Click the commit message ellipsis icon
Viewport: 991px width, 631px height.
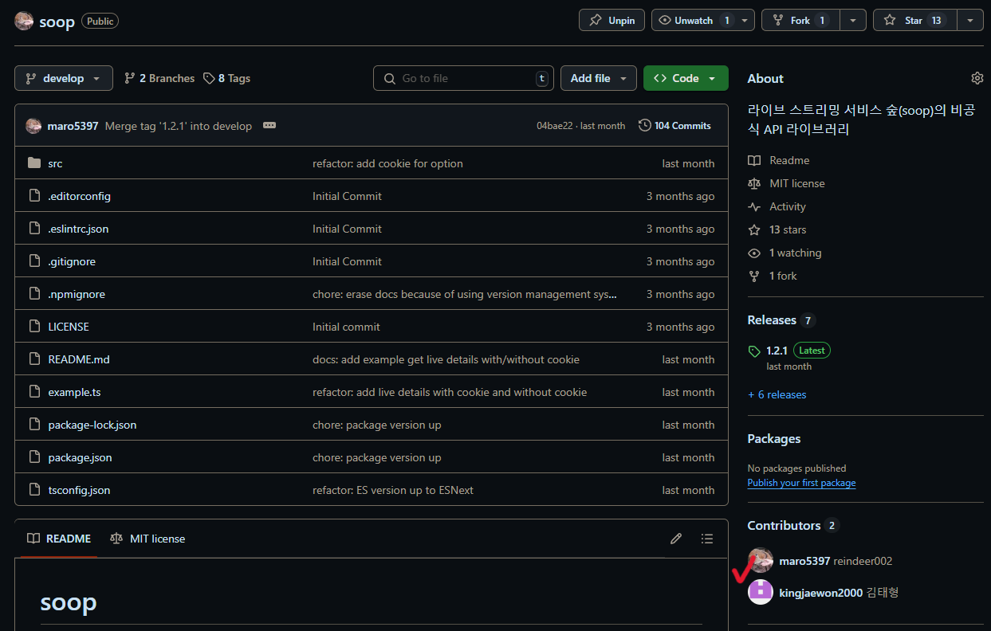(269, 126)
